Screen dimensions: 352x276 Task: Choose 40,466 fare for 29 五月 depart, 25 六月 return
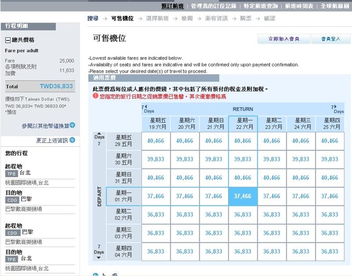pyautogui.click(x=330, y=141)
